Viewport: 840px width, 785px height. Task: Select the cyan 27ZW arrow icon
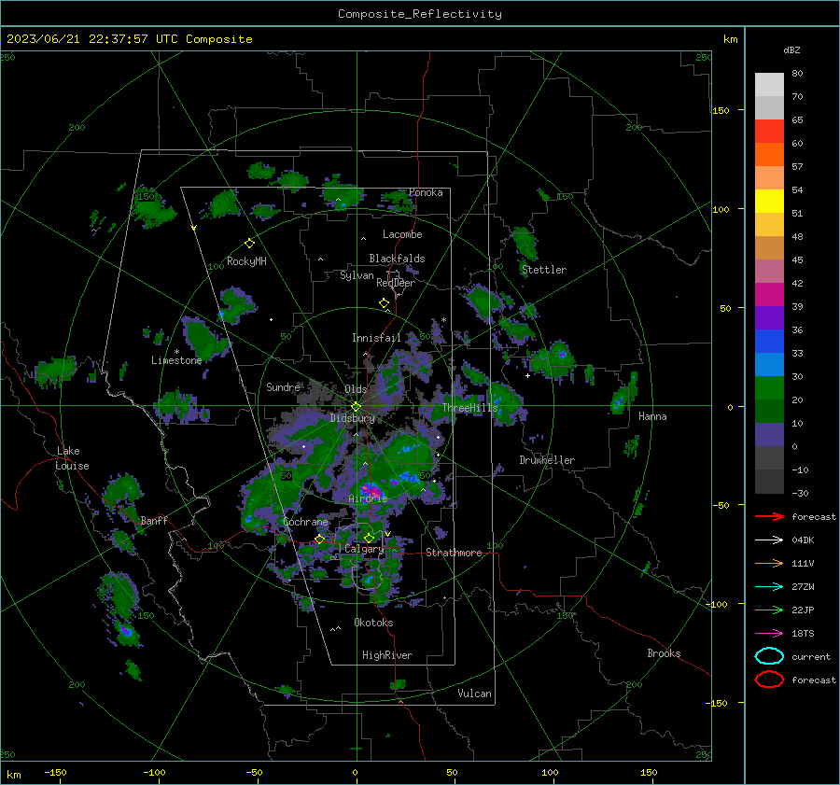(x=769, y=587)
